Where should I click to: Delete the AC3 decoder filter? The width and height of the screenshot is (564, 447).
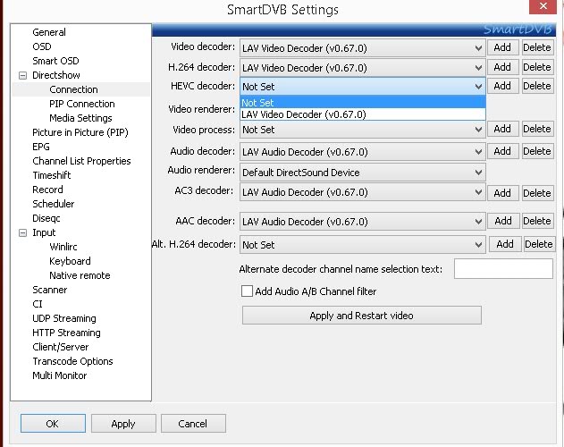[537, 193]
